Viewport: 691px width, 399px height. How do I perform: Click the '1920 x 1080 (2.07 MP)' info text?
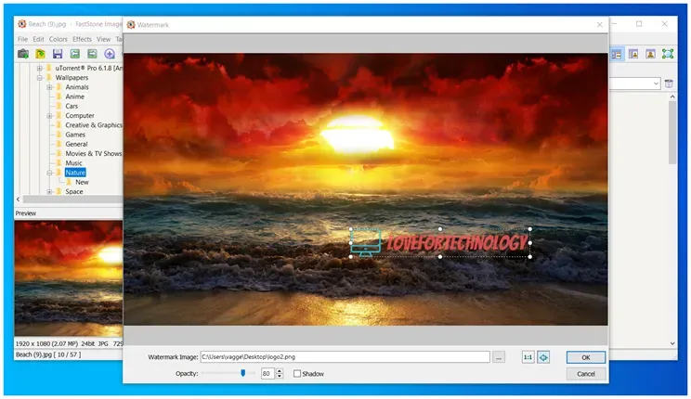click(46, 343)
